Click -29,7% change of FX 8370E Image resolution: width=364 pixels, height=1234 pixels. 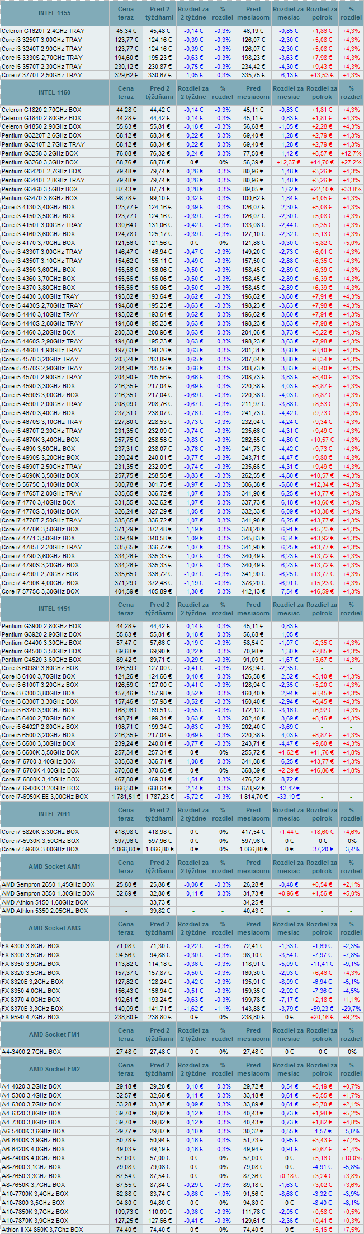click(x=351, y=1009)
